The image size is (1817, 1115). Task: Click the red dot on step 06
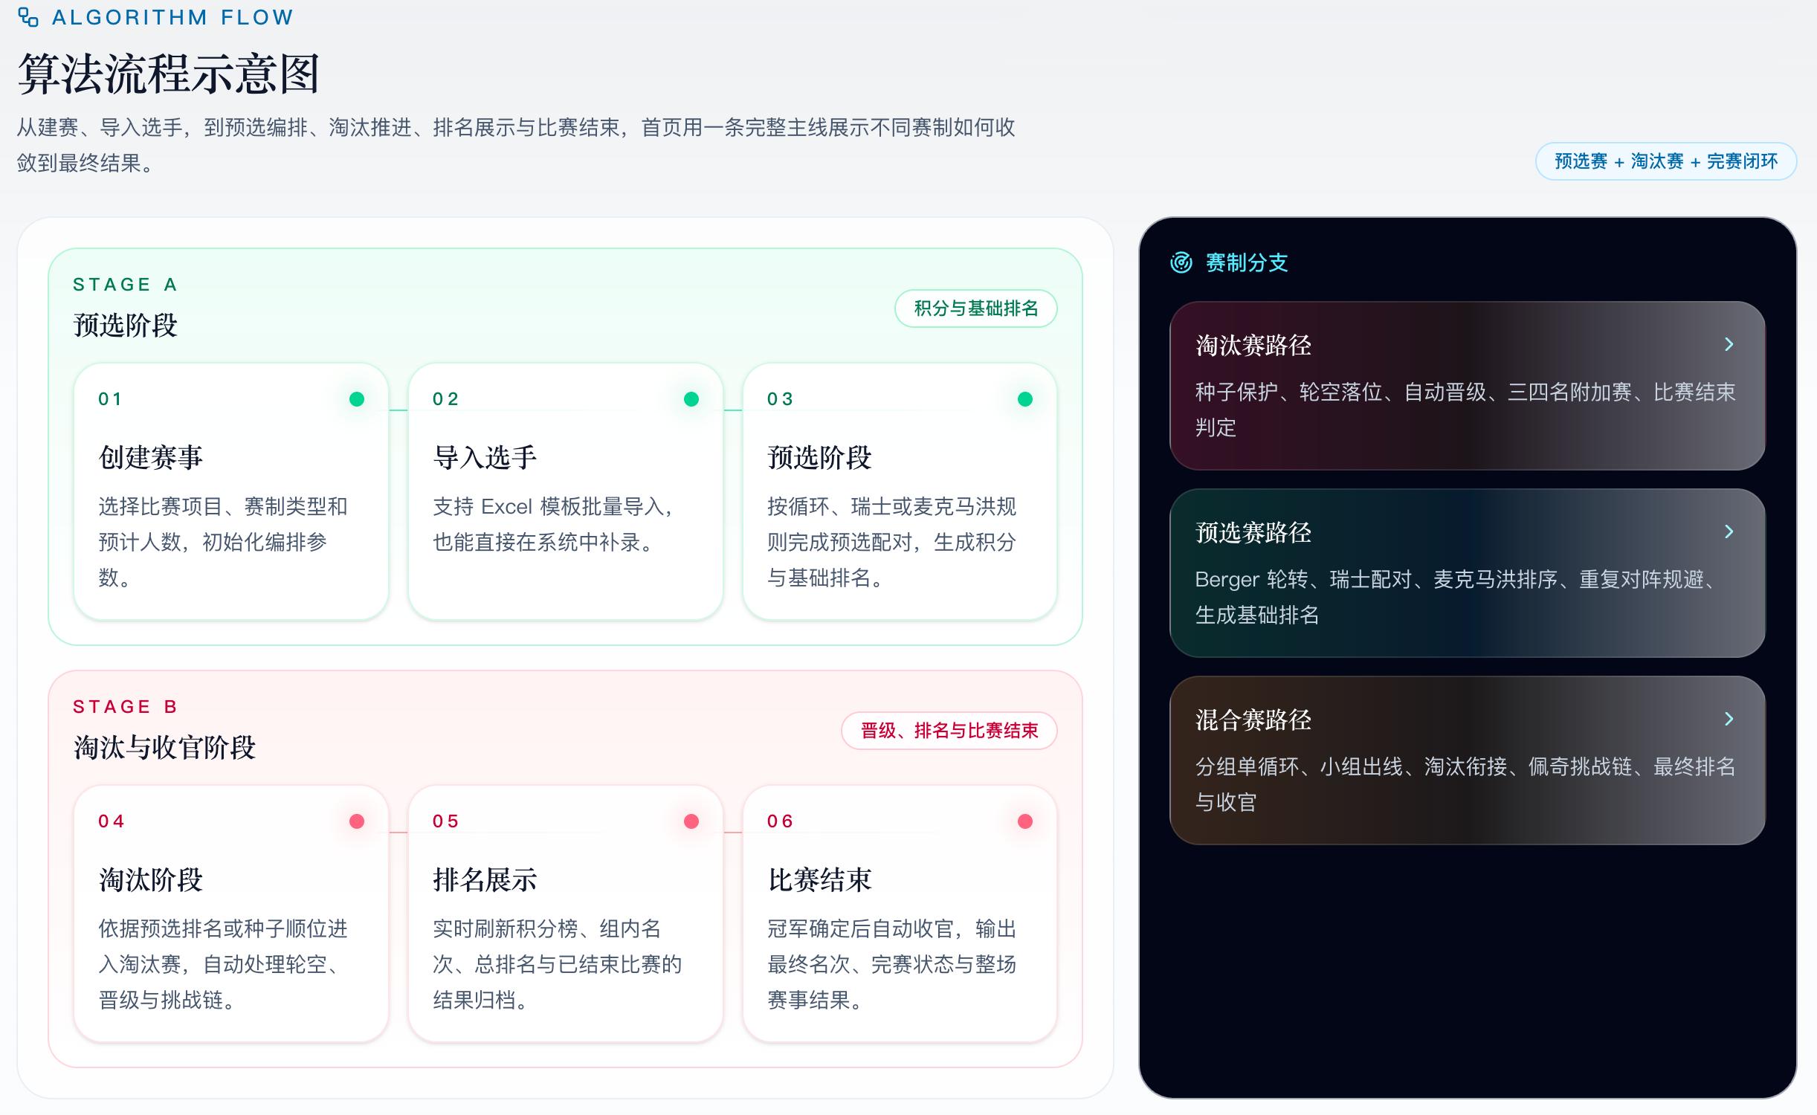tap(1025, 821)
